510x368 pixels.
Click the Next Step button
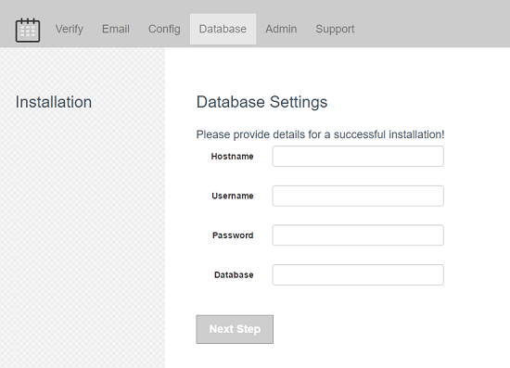(235, 329)
